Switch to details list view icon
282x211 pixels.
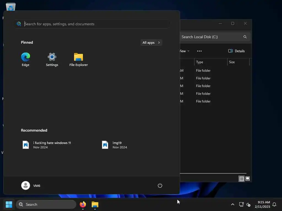point(242,179)
